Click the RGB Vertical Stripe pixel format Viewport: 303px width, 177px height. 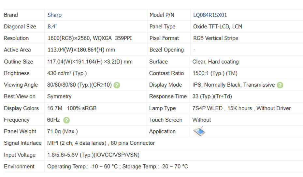(x=215, y=38)
